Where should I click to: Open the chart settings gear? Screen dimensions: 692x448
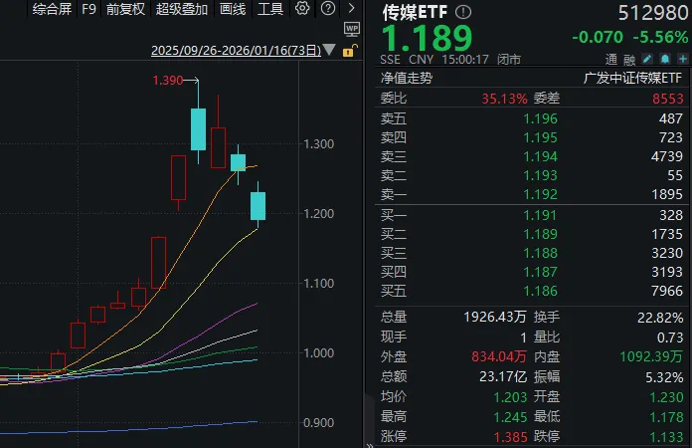tap(303, 9)
